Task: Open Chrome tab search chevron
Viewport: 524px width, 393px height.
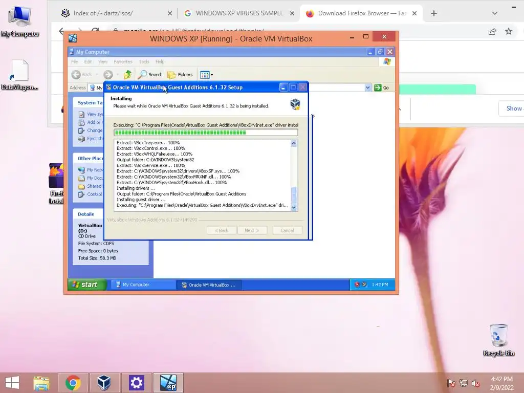Action: point(495,13)
